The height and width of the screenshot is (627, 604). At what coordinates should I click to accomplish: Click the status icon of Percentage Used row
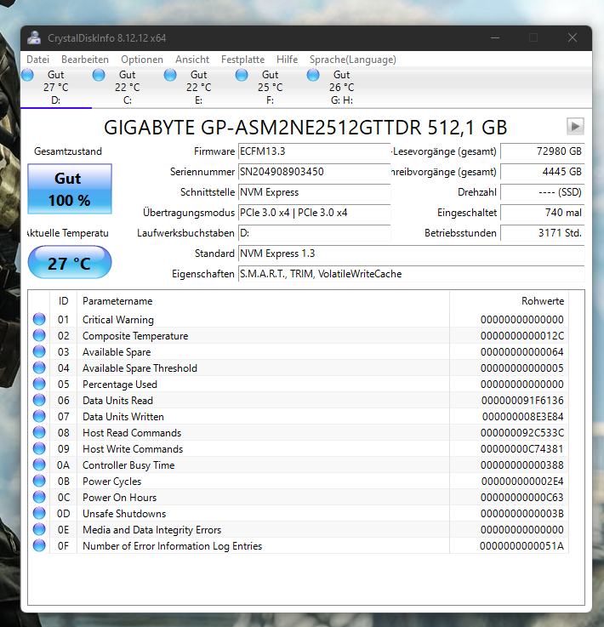(x=39, y=384)
